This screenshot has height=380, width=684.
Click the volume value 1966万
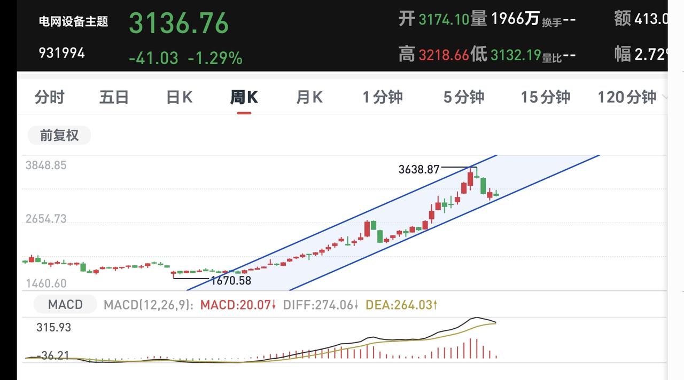point(515,19)
